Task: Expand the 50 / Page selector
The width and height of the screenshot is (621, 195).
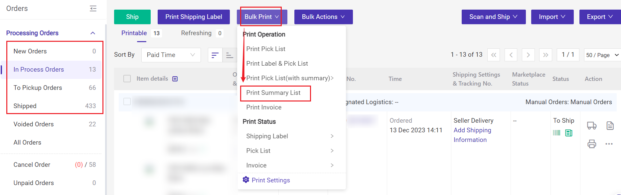Action: [x=602, y=55]
